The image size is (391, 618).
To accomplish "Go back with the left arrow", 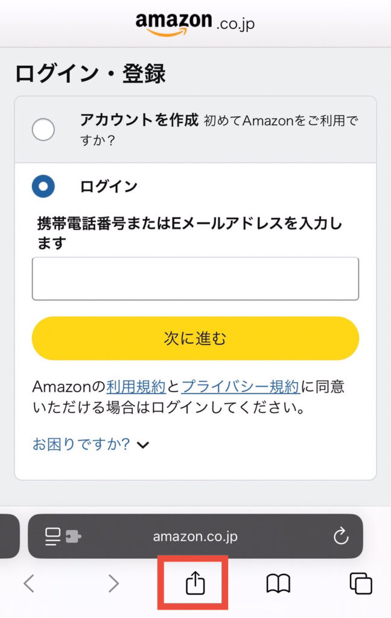I will click(x=29, y=584).
